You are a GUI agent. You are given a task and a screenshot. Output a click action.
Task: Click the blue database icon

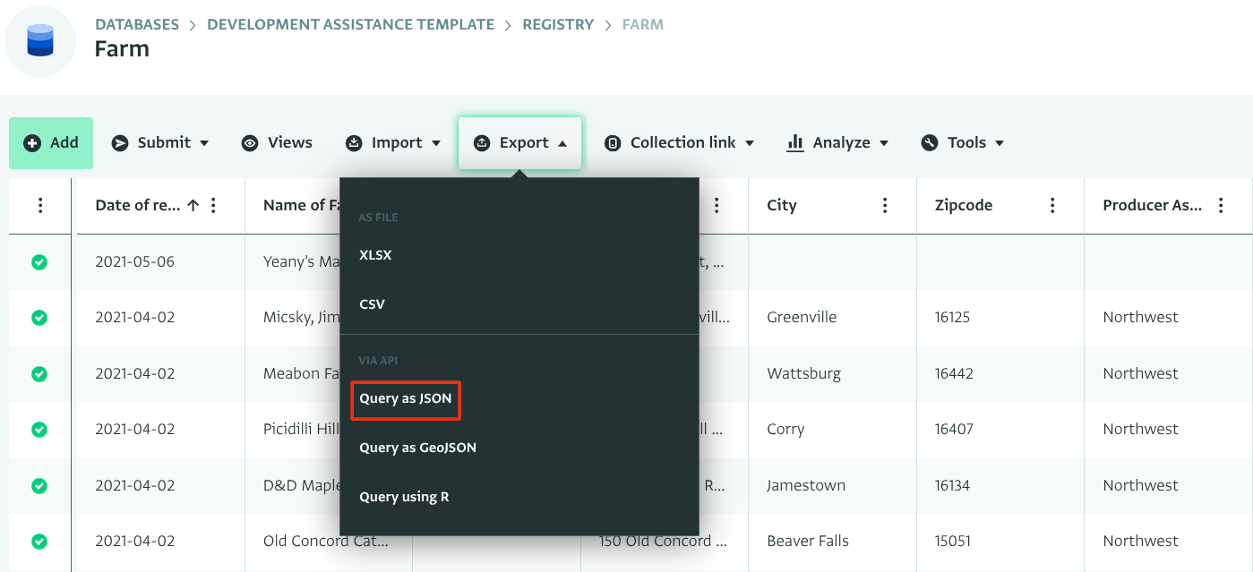coord(40,40)
